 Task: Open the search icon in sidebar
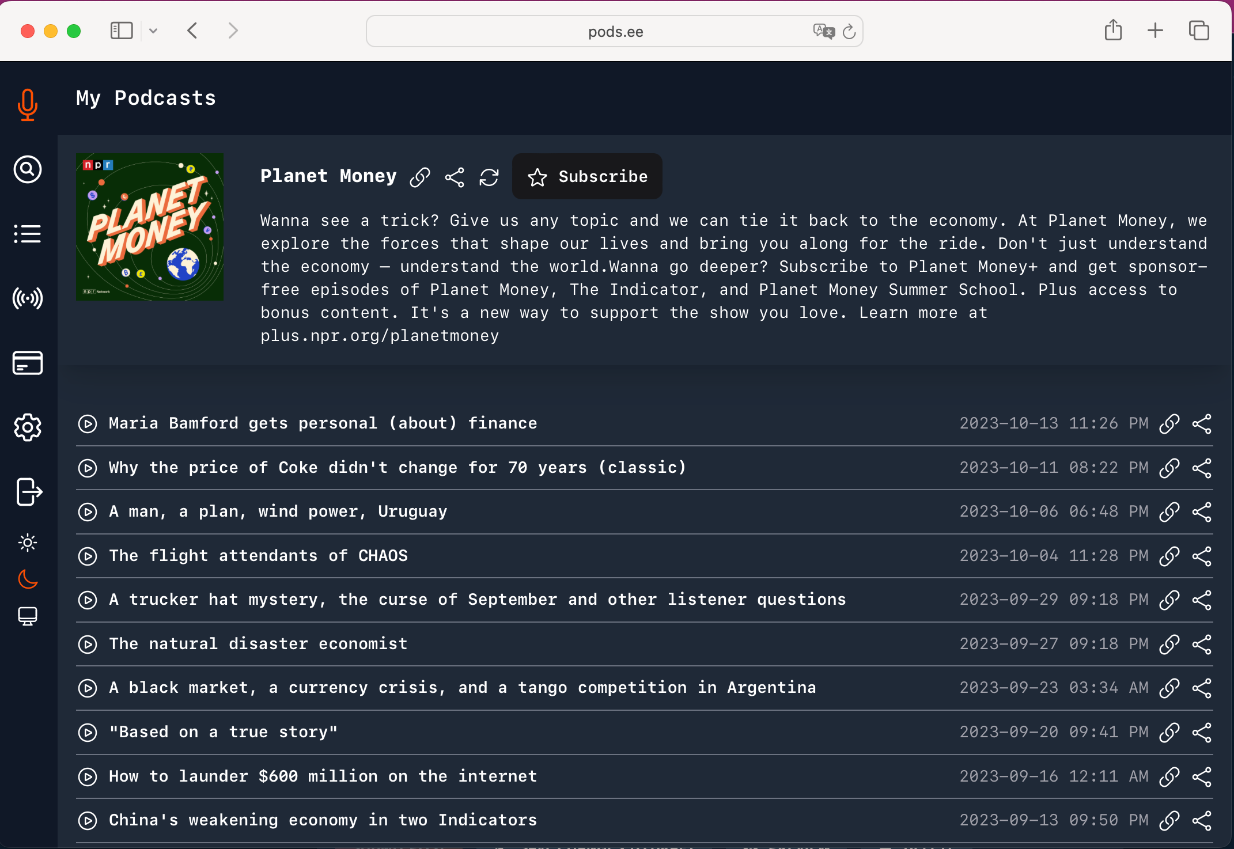tap(28, 169)
